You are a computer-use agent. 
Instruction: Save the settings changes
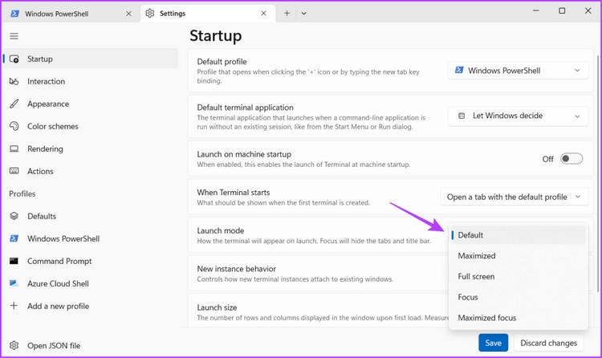pyautogui.click(x=493, y=343)
